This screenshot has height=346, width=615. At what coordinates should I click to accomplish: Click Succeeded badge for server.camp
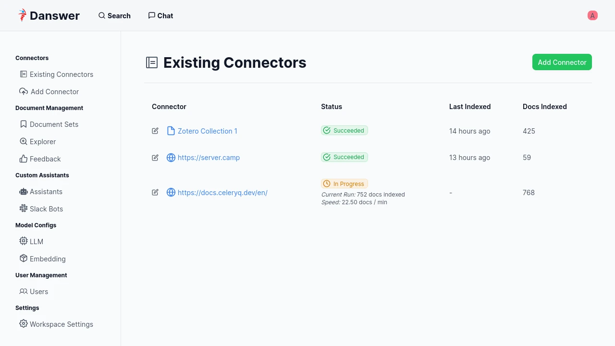(x=344, y=157)
